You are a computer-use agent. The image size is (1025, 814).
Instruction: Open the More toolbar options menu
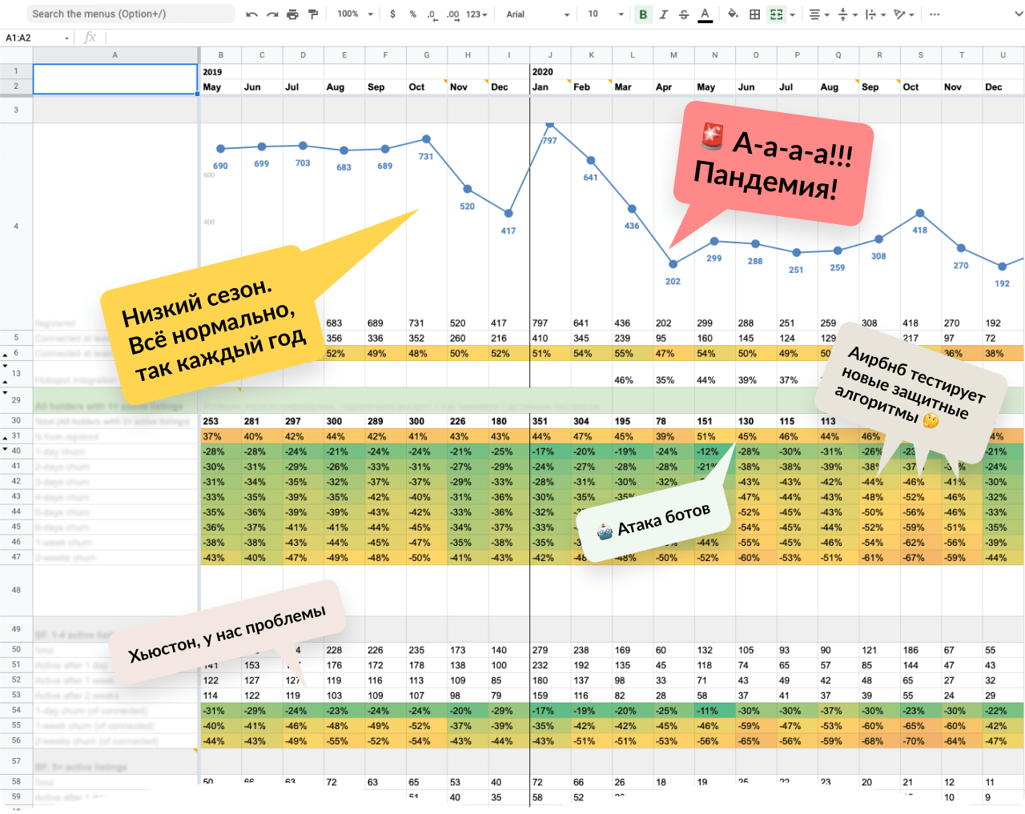(x=935, y=14)
